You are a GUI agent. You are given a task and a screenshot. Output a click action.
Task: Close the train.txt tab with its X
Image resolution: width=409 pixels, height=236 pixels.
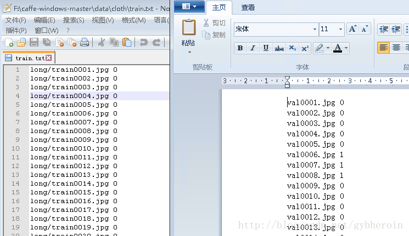[48, 57]
